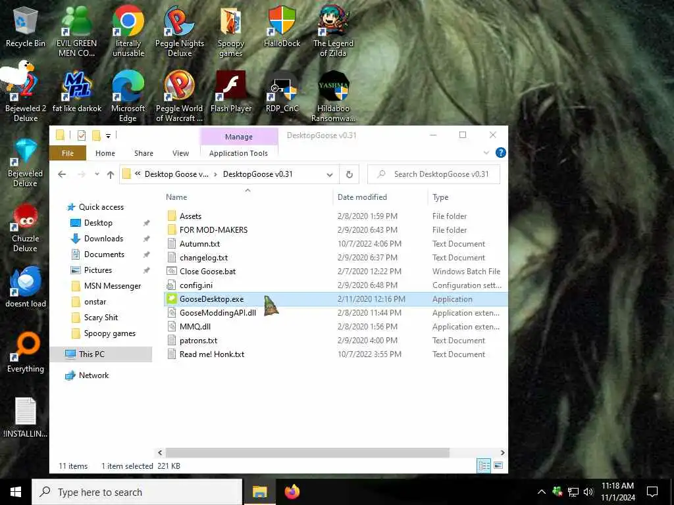674x505 pixels.
Task: Open the View ribbon tab
Action: tap(180, 153)
